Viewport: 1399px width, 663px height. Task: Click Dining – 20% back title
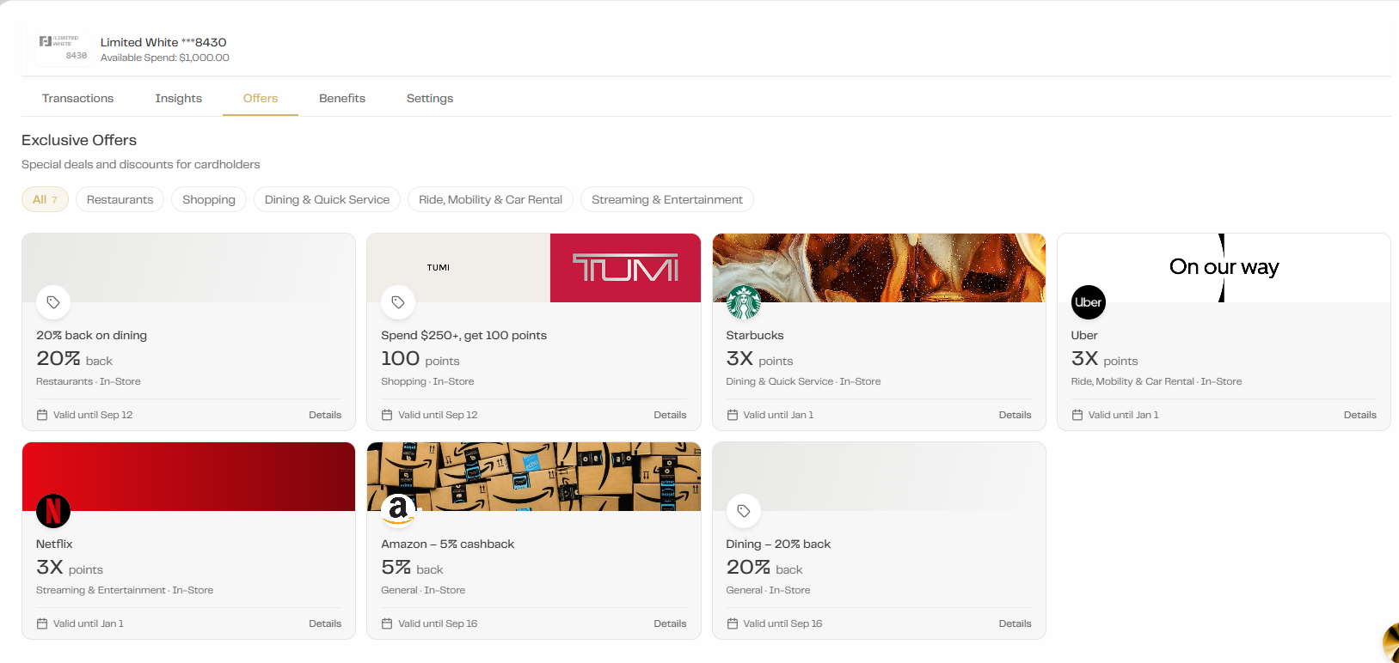click(x=778, y=544)
